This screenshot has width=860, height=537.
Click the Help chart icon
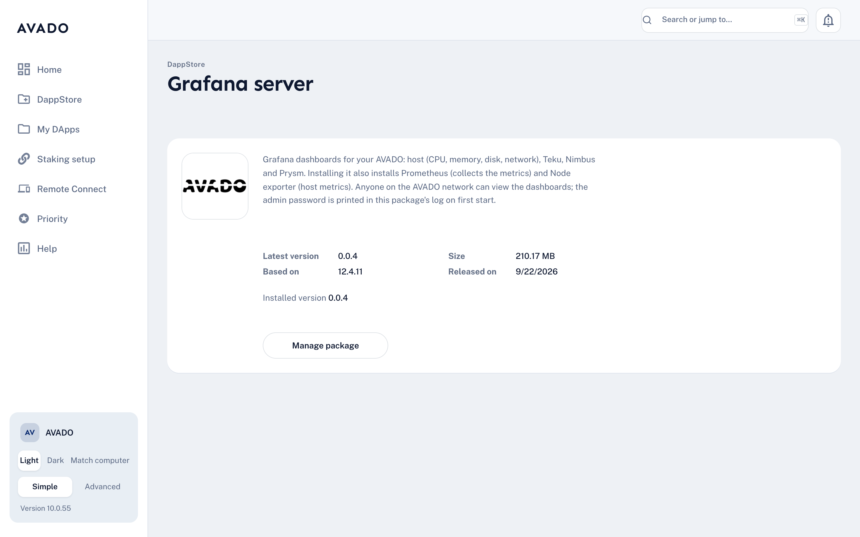point(24,248)
